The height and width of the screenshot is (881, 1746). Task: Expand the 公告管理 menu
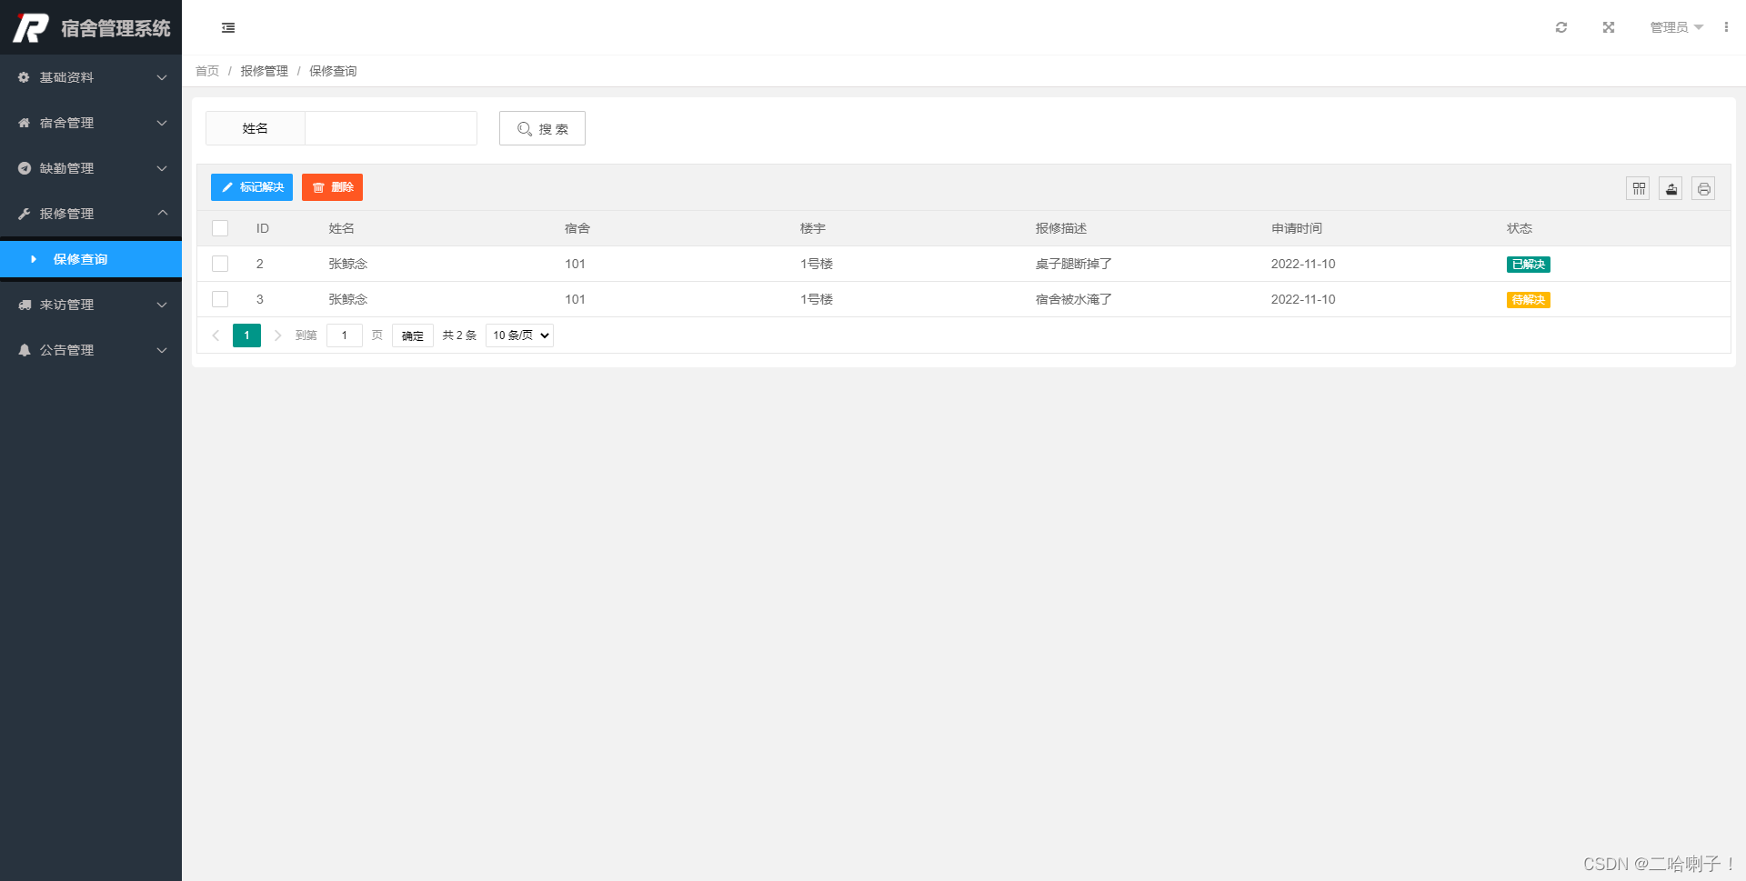(91, 350)
